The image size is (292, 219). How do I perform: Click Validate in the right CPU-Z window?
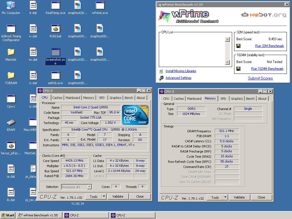[x=239, y=197]
